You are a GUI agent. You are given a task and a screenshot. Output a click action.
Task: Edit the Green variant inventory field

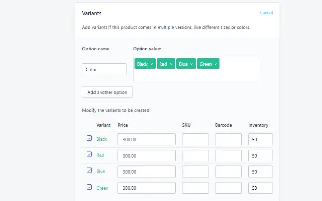(261, 188)
